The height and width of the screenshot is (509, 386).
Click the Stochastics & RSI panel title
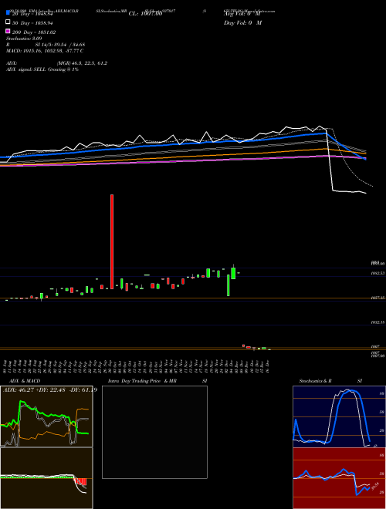click(x=330, y=381)
